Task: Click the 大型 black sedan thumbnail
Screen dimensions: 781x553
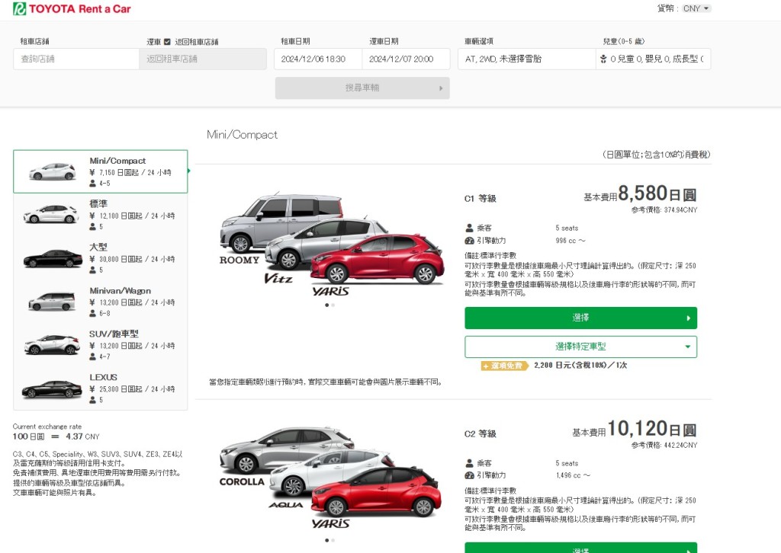Action: (53, 258)
